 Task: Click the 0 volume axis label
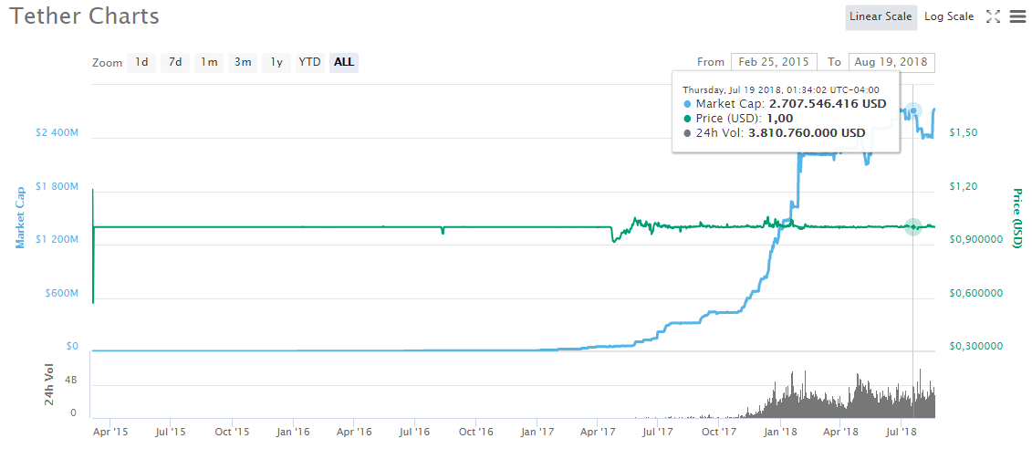[x=74, y=412]
